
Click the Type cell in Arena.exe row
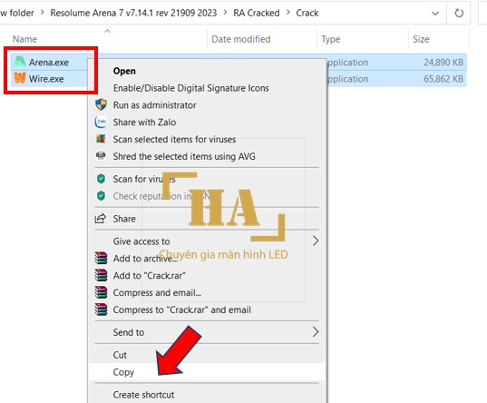[348, 63]
